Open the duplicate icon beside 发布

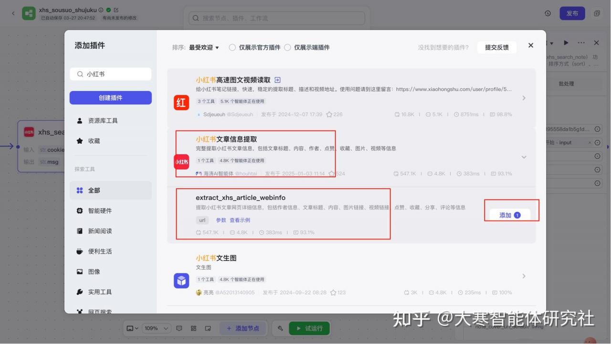click(597, 13)
